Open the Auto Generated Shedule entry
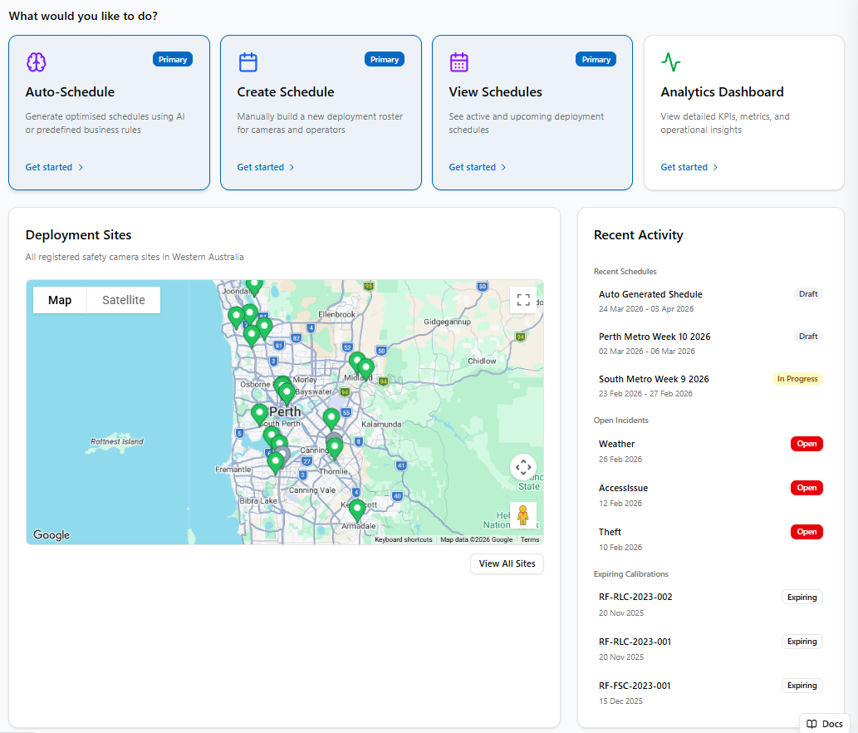Image resolution: width=858 pixels, height=733 pixels. (x=710, y=301)
